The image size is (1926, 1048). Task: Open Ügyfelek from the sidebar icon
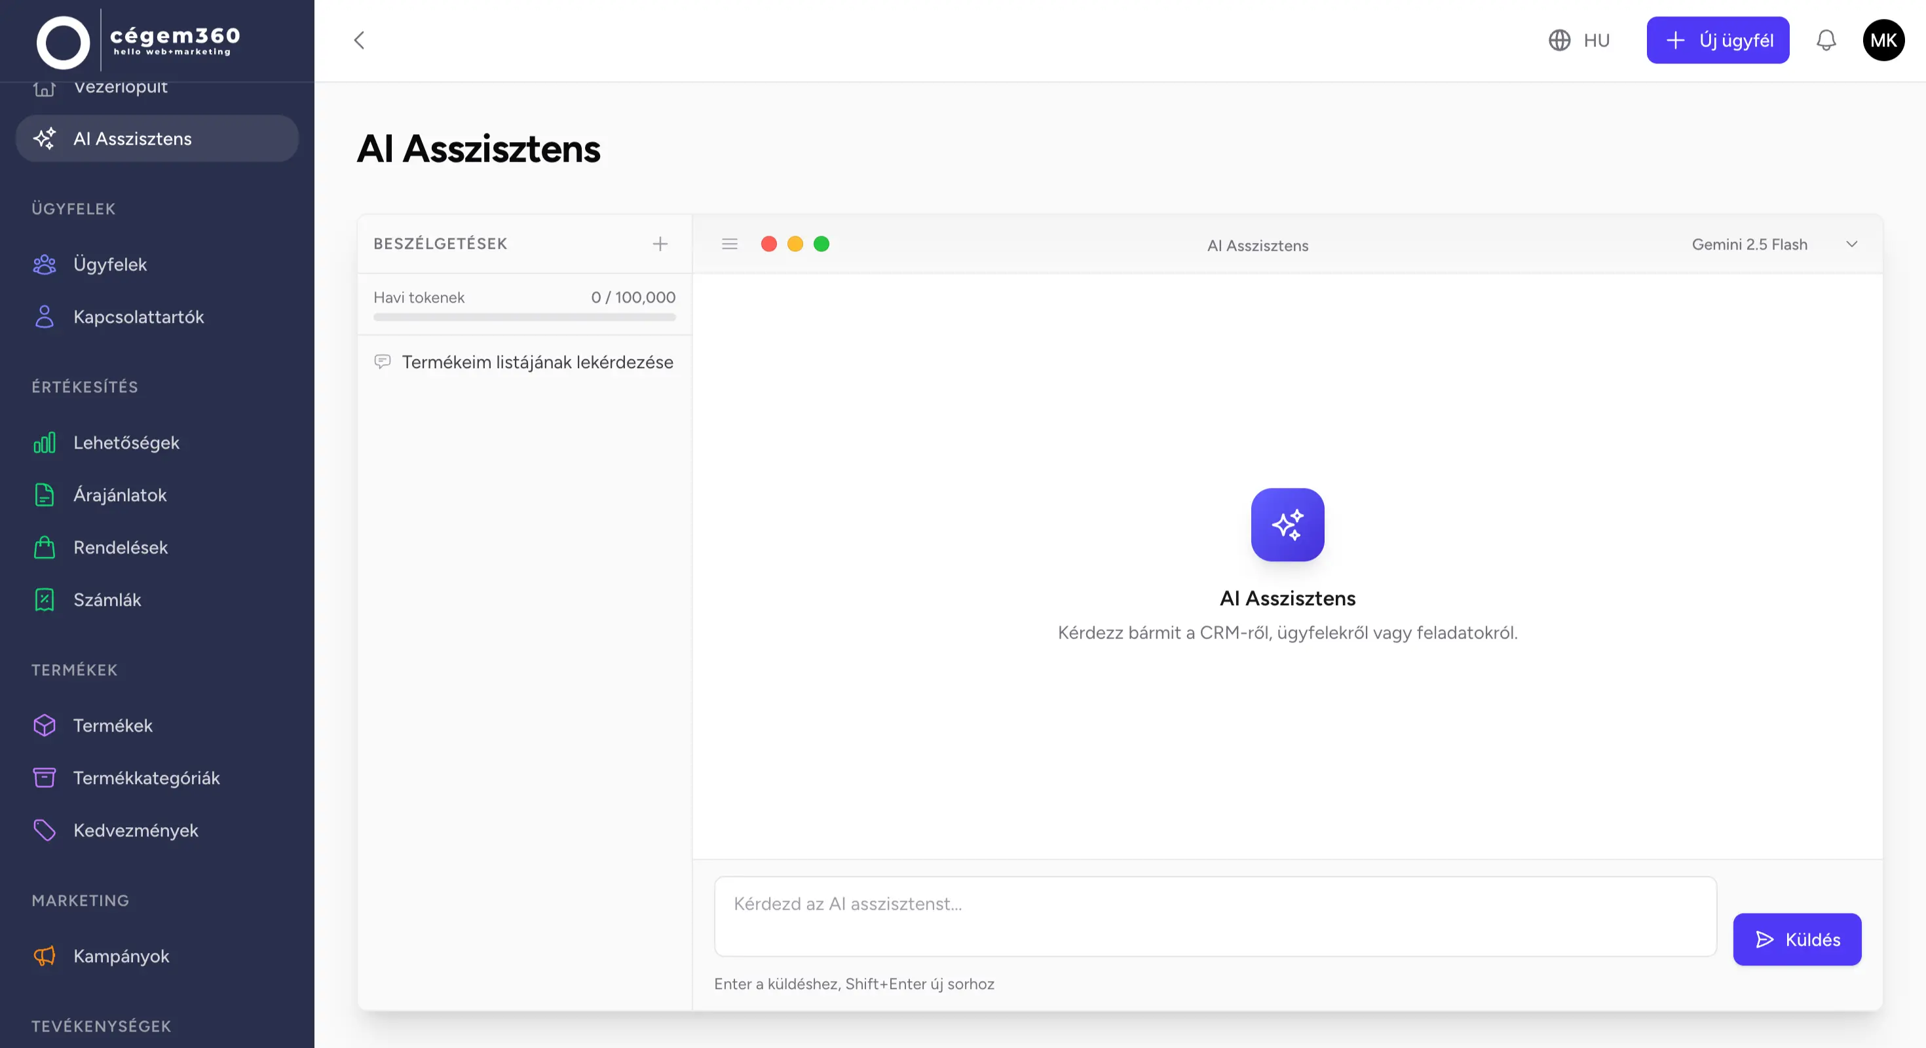coord(44,264)
